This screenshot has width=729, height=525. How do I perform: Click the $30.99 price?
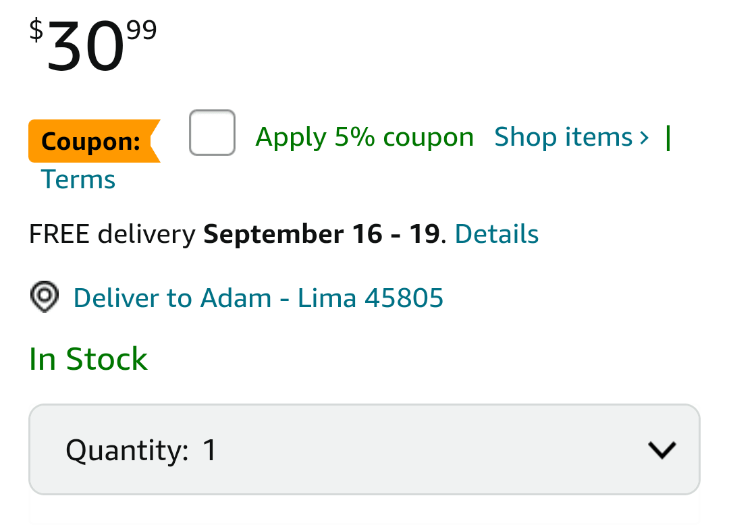93,44
